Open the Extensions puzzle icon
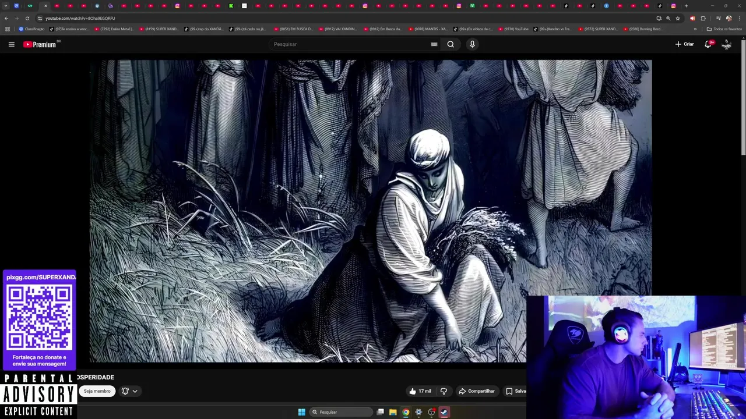This screenshot has width=746, height=419. (703, 18)
